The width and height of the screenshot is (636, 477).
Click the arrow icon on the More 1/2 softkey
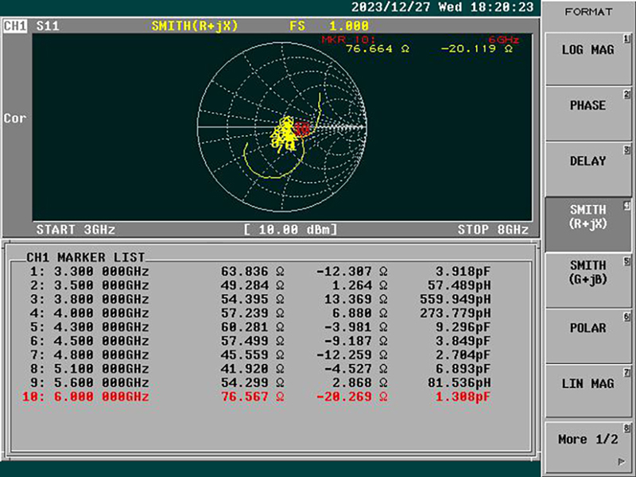pos(621,462)
